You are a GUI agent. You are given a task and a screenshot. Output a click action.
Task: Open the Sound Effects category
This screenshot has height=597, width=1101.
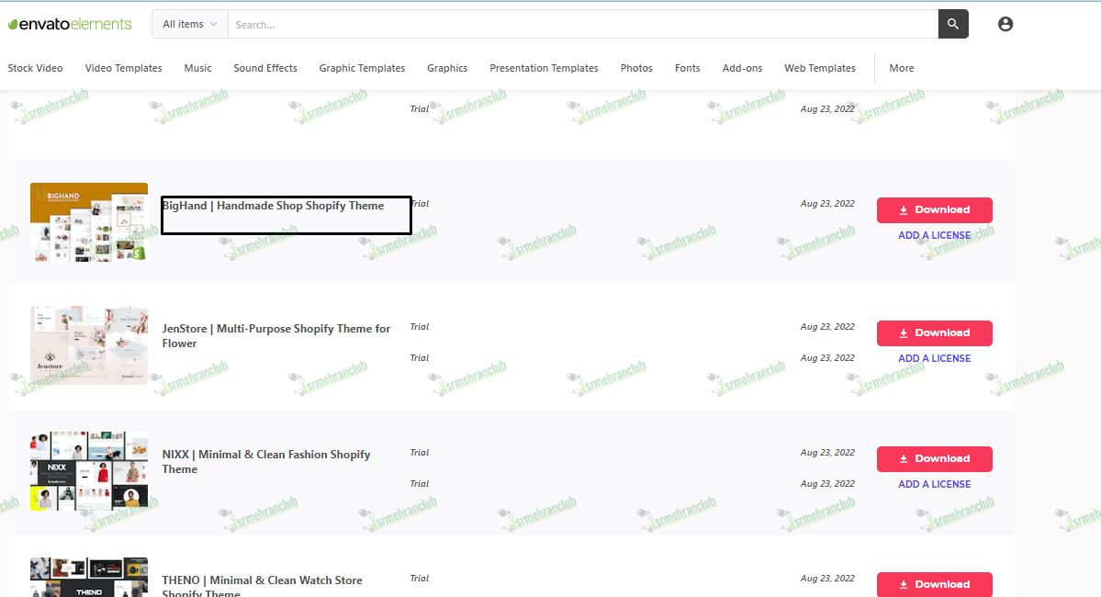(x=265, y=68)
